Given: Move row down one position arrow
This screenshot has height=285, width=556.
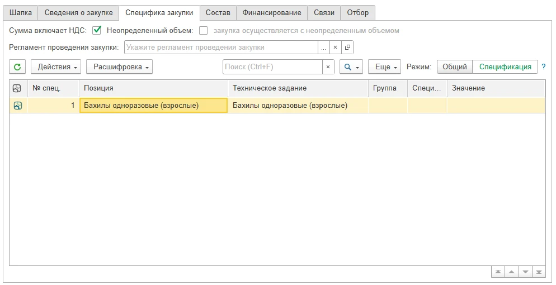Looking at the screenshot, I should click(x=525, y=272).
